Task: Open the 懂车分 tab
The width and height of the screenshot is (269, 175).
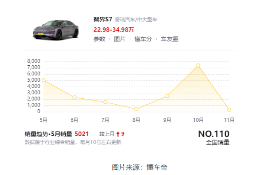Action: click(x=143, y=39)
